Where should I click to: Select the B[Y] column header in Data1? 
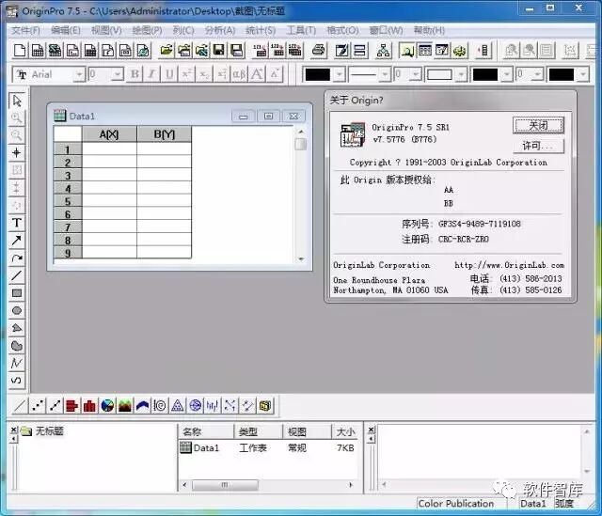click(x=164, y=134)
